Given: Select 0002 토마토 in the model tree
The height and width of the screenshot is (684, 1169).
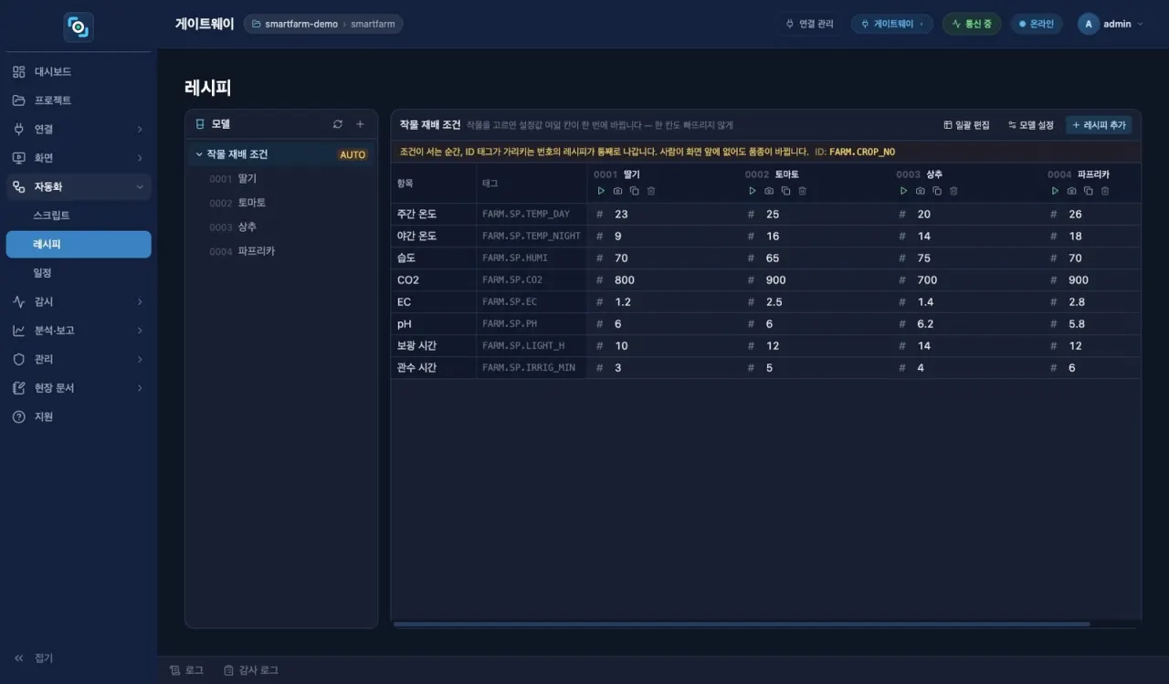Looking at the screenshot, I should [281, 203].
